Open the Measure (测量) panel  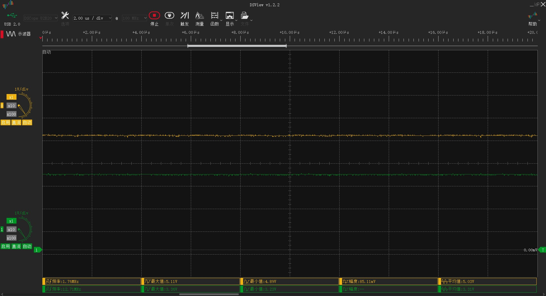pyautogui.click(x=200, y=19)
